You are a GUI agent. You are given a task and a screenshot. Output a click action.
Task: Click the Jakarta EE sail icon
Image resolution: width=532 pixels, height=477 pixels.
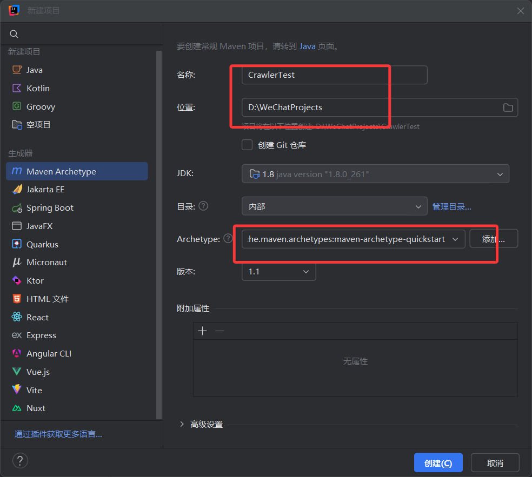[x=17, y=189]
